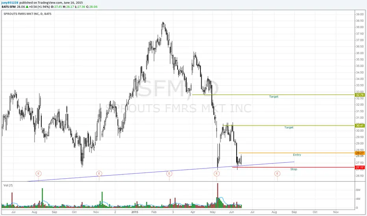
Task: Click the Feb label on time axis
Action: (x=154, y=212)
